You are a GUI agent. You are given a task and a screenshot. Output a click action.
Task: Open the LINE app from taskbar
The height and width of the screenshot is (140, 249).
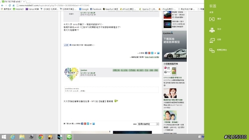69,137
